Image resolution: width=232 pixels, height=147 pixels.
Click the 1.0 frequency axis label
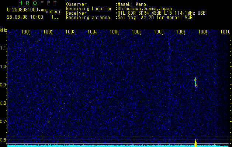[x=3, y=67]
